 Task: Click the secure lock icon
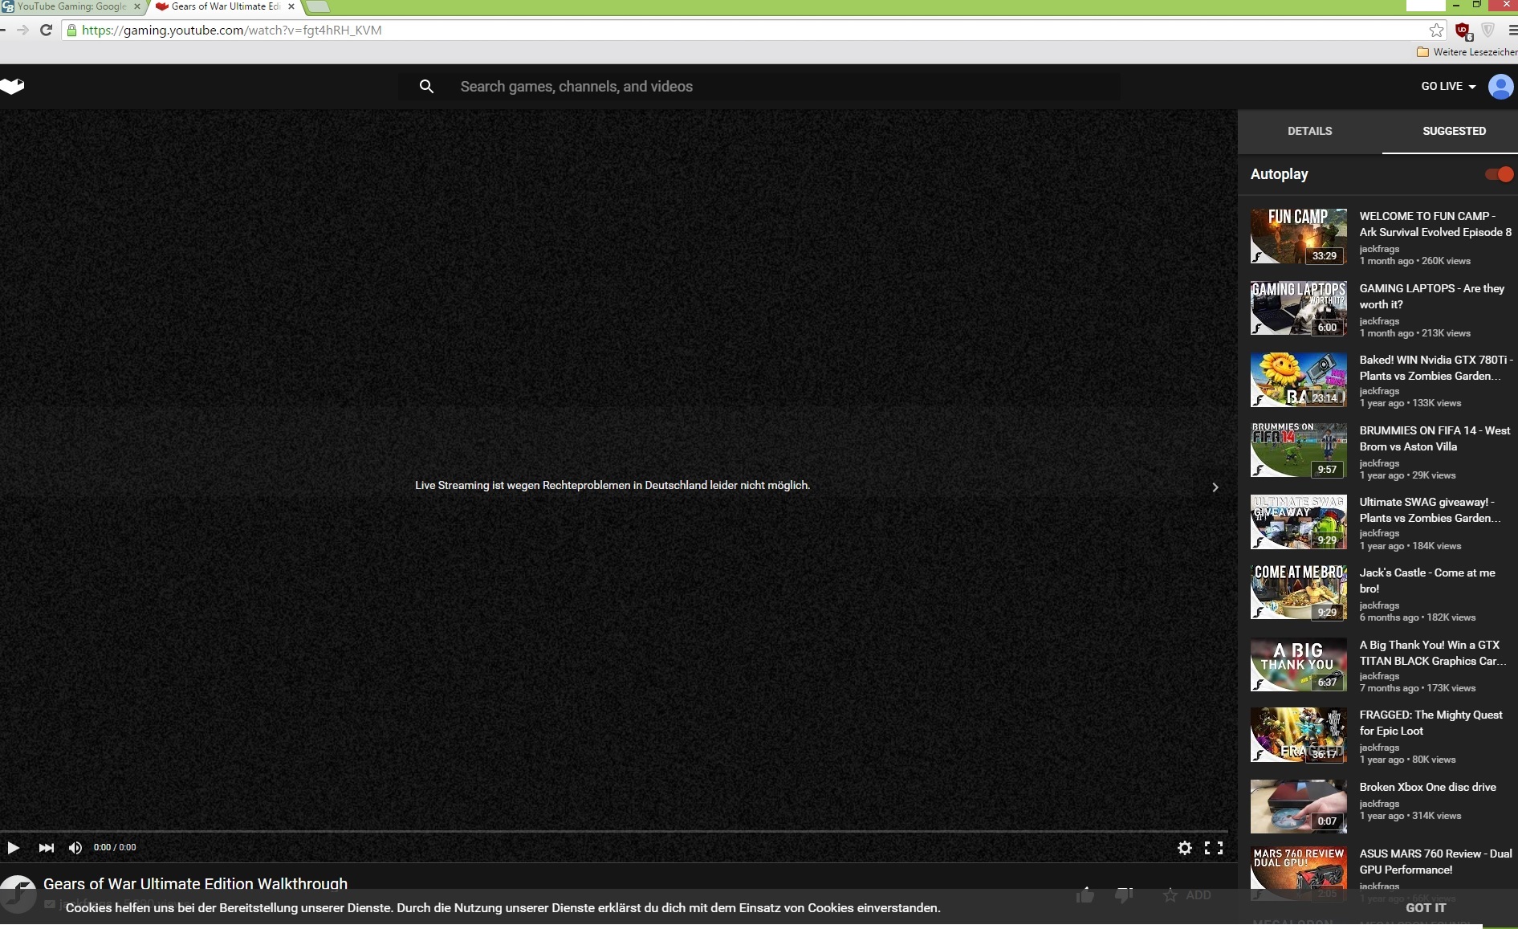pyautogui.click(x=71, y=31)
